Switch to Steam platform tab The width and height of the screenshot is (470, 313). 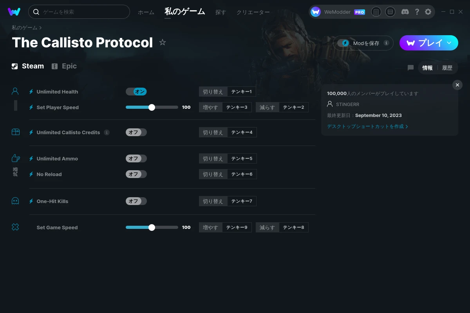click(x=28, y=66)
